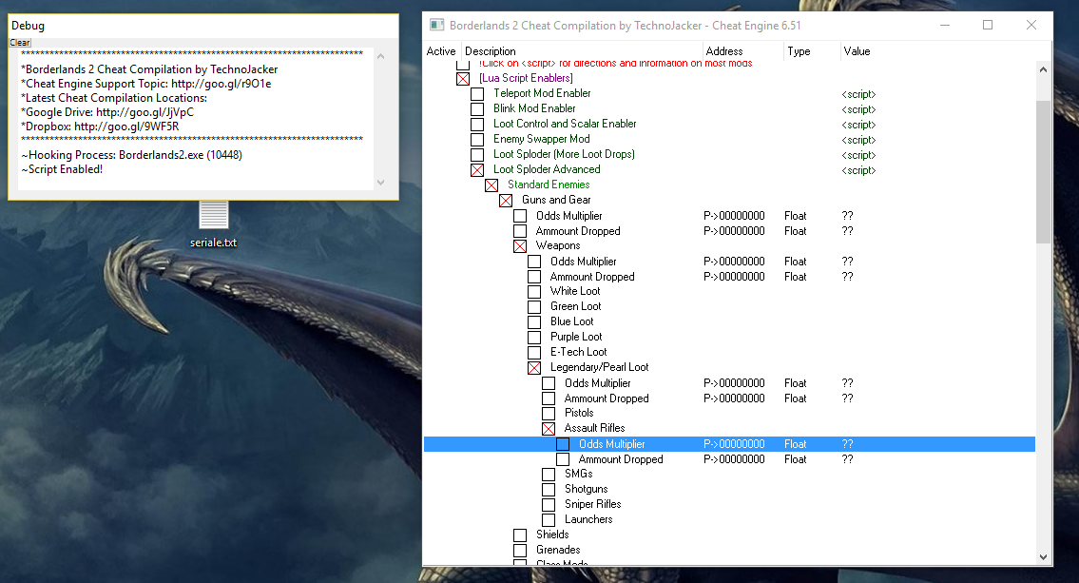The height and width of the screenshot is (583, 1079).
Task: Check Loot Sploder (More Loot Drops) box
Action: click(x=477, y=154)
